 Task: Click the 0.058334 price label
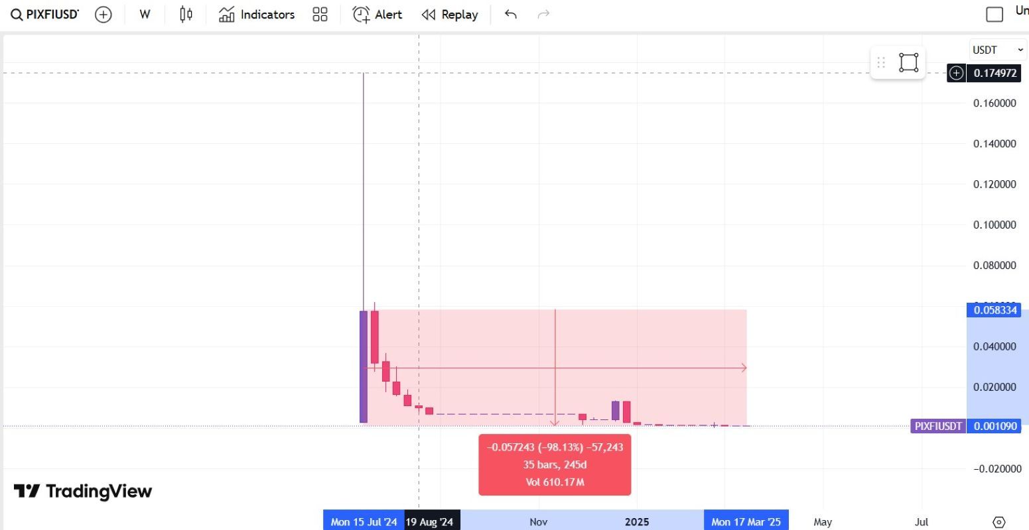click(995, 310)
